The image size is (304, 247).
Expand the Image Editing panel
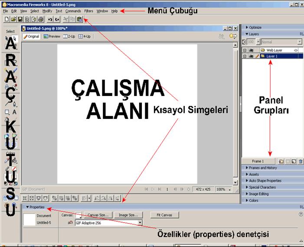click(x=247, y=194)
